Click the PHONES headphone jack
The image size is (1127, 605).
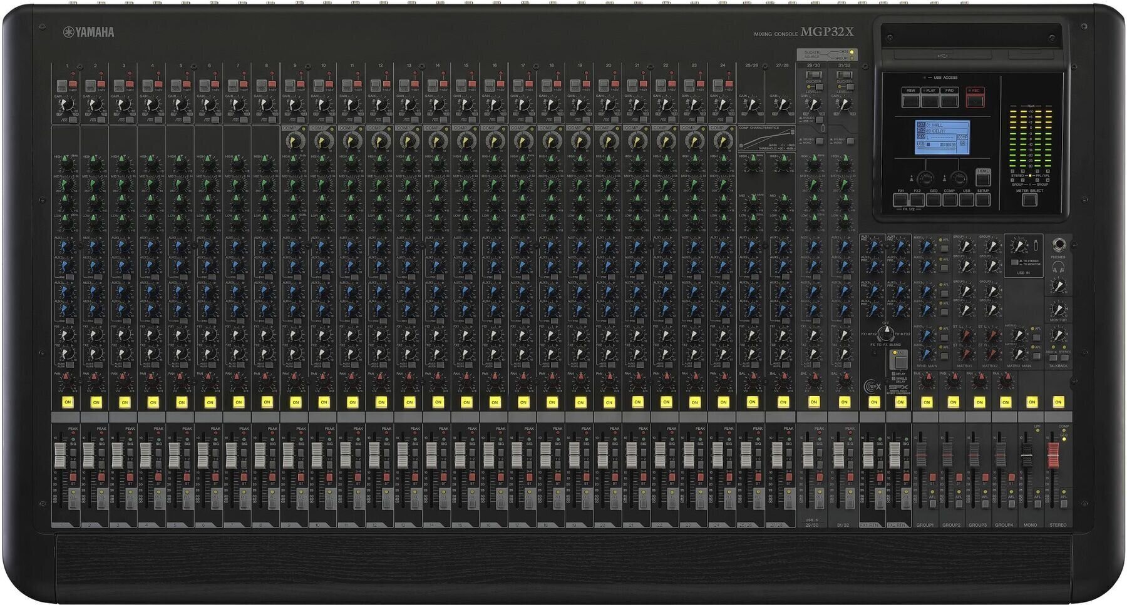point(1058,244)
